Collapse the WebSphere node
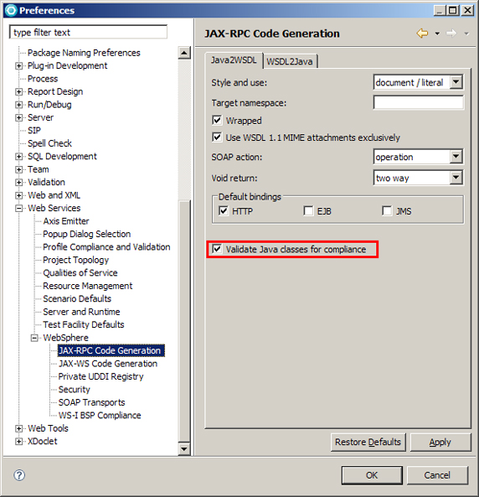Viewport: 479px width, 497px height. (x=34, y=338)
